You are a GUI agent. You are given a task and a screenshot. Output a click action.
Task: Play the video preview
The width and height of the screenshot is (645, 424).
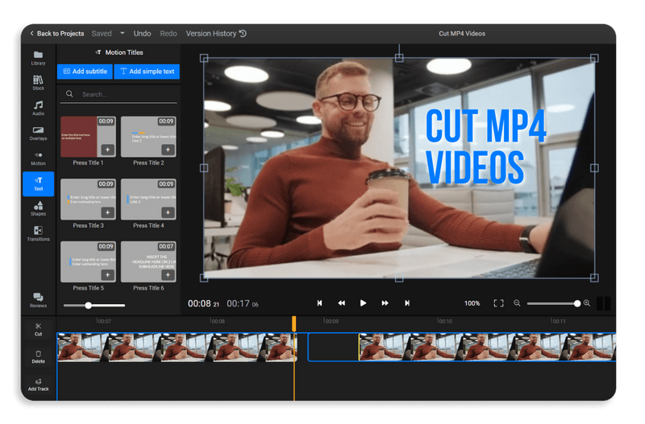pyautogui.click(x=363, y=303)
